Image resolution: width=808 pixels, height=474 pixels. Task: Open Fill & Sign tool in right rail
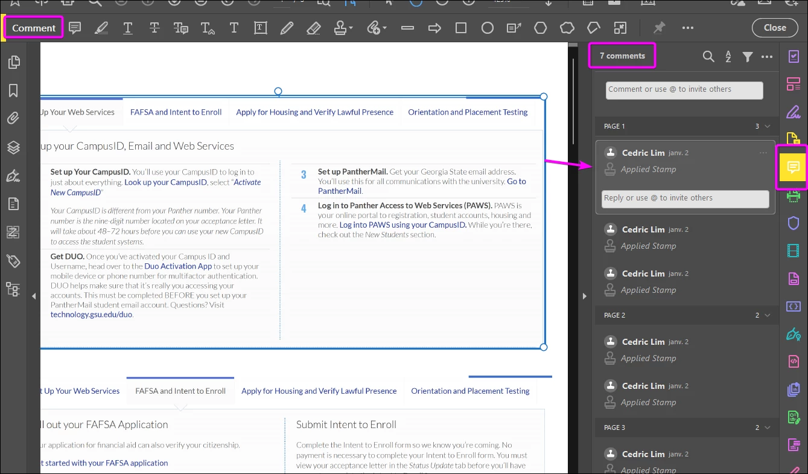[794, 112]
